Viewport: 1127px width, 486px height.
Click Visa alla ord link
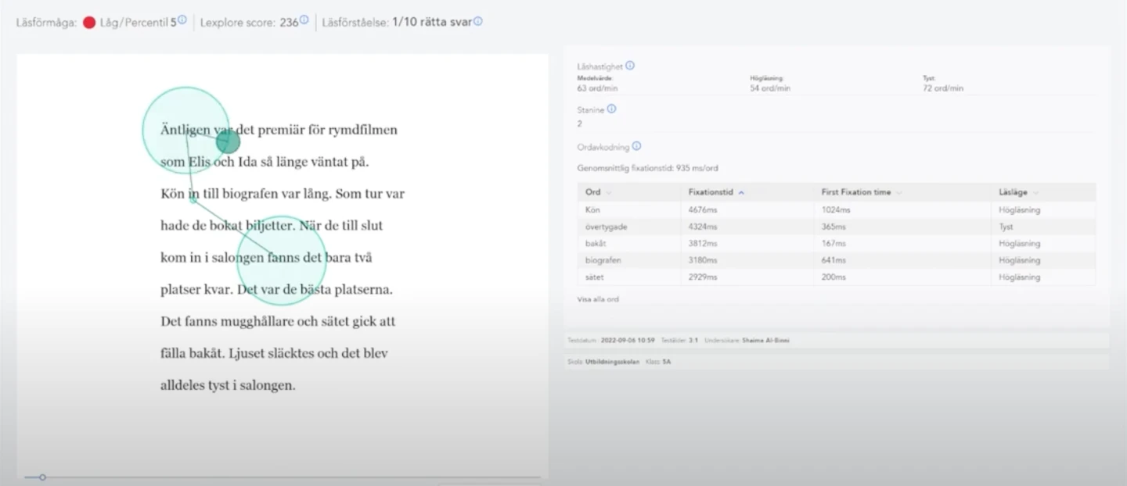click(x=598, y=299)
